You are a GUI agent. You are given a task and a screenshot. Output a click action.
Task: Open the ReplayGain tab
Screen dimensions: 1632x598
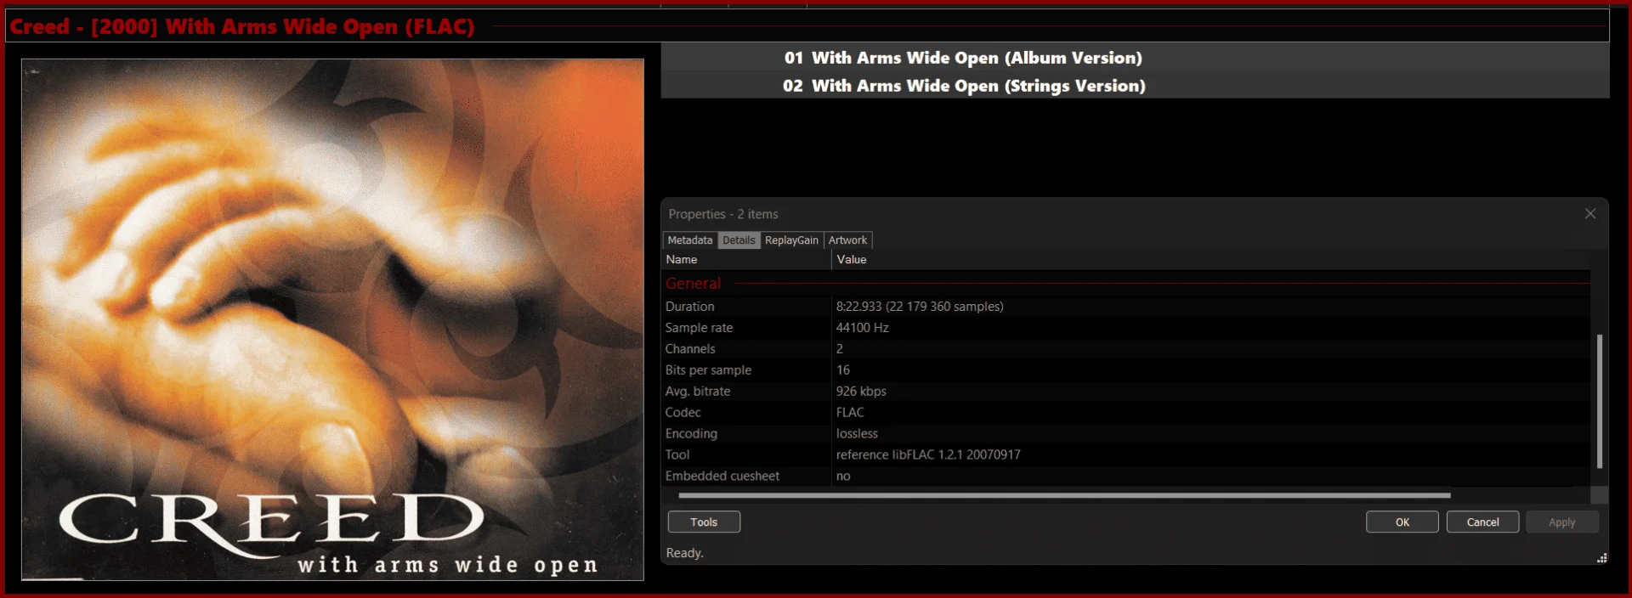pyautogui.click(x=791, y=240)
